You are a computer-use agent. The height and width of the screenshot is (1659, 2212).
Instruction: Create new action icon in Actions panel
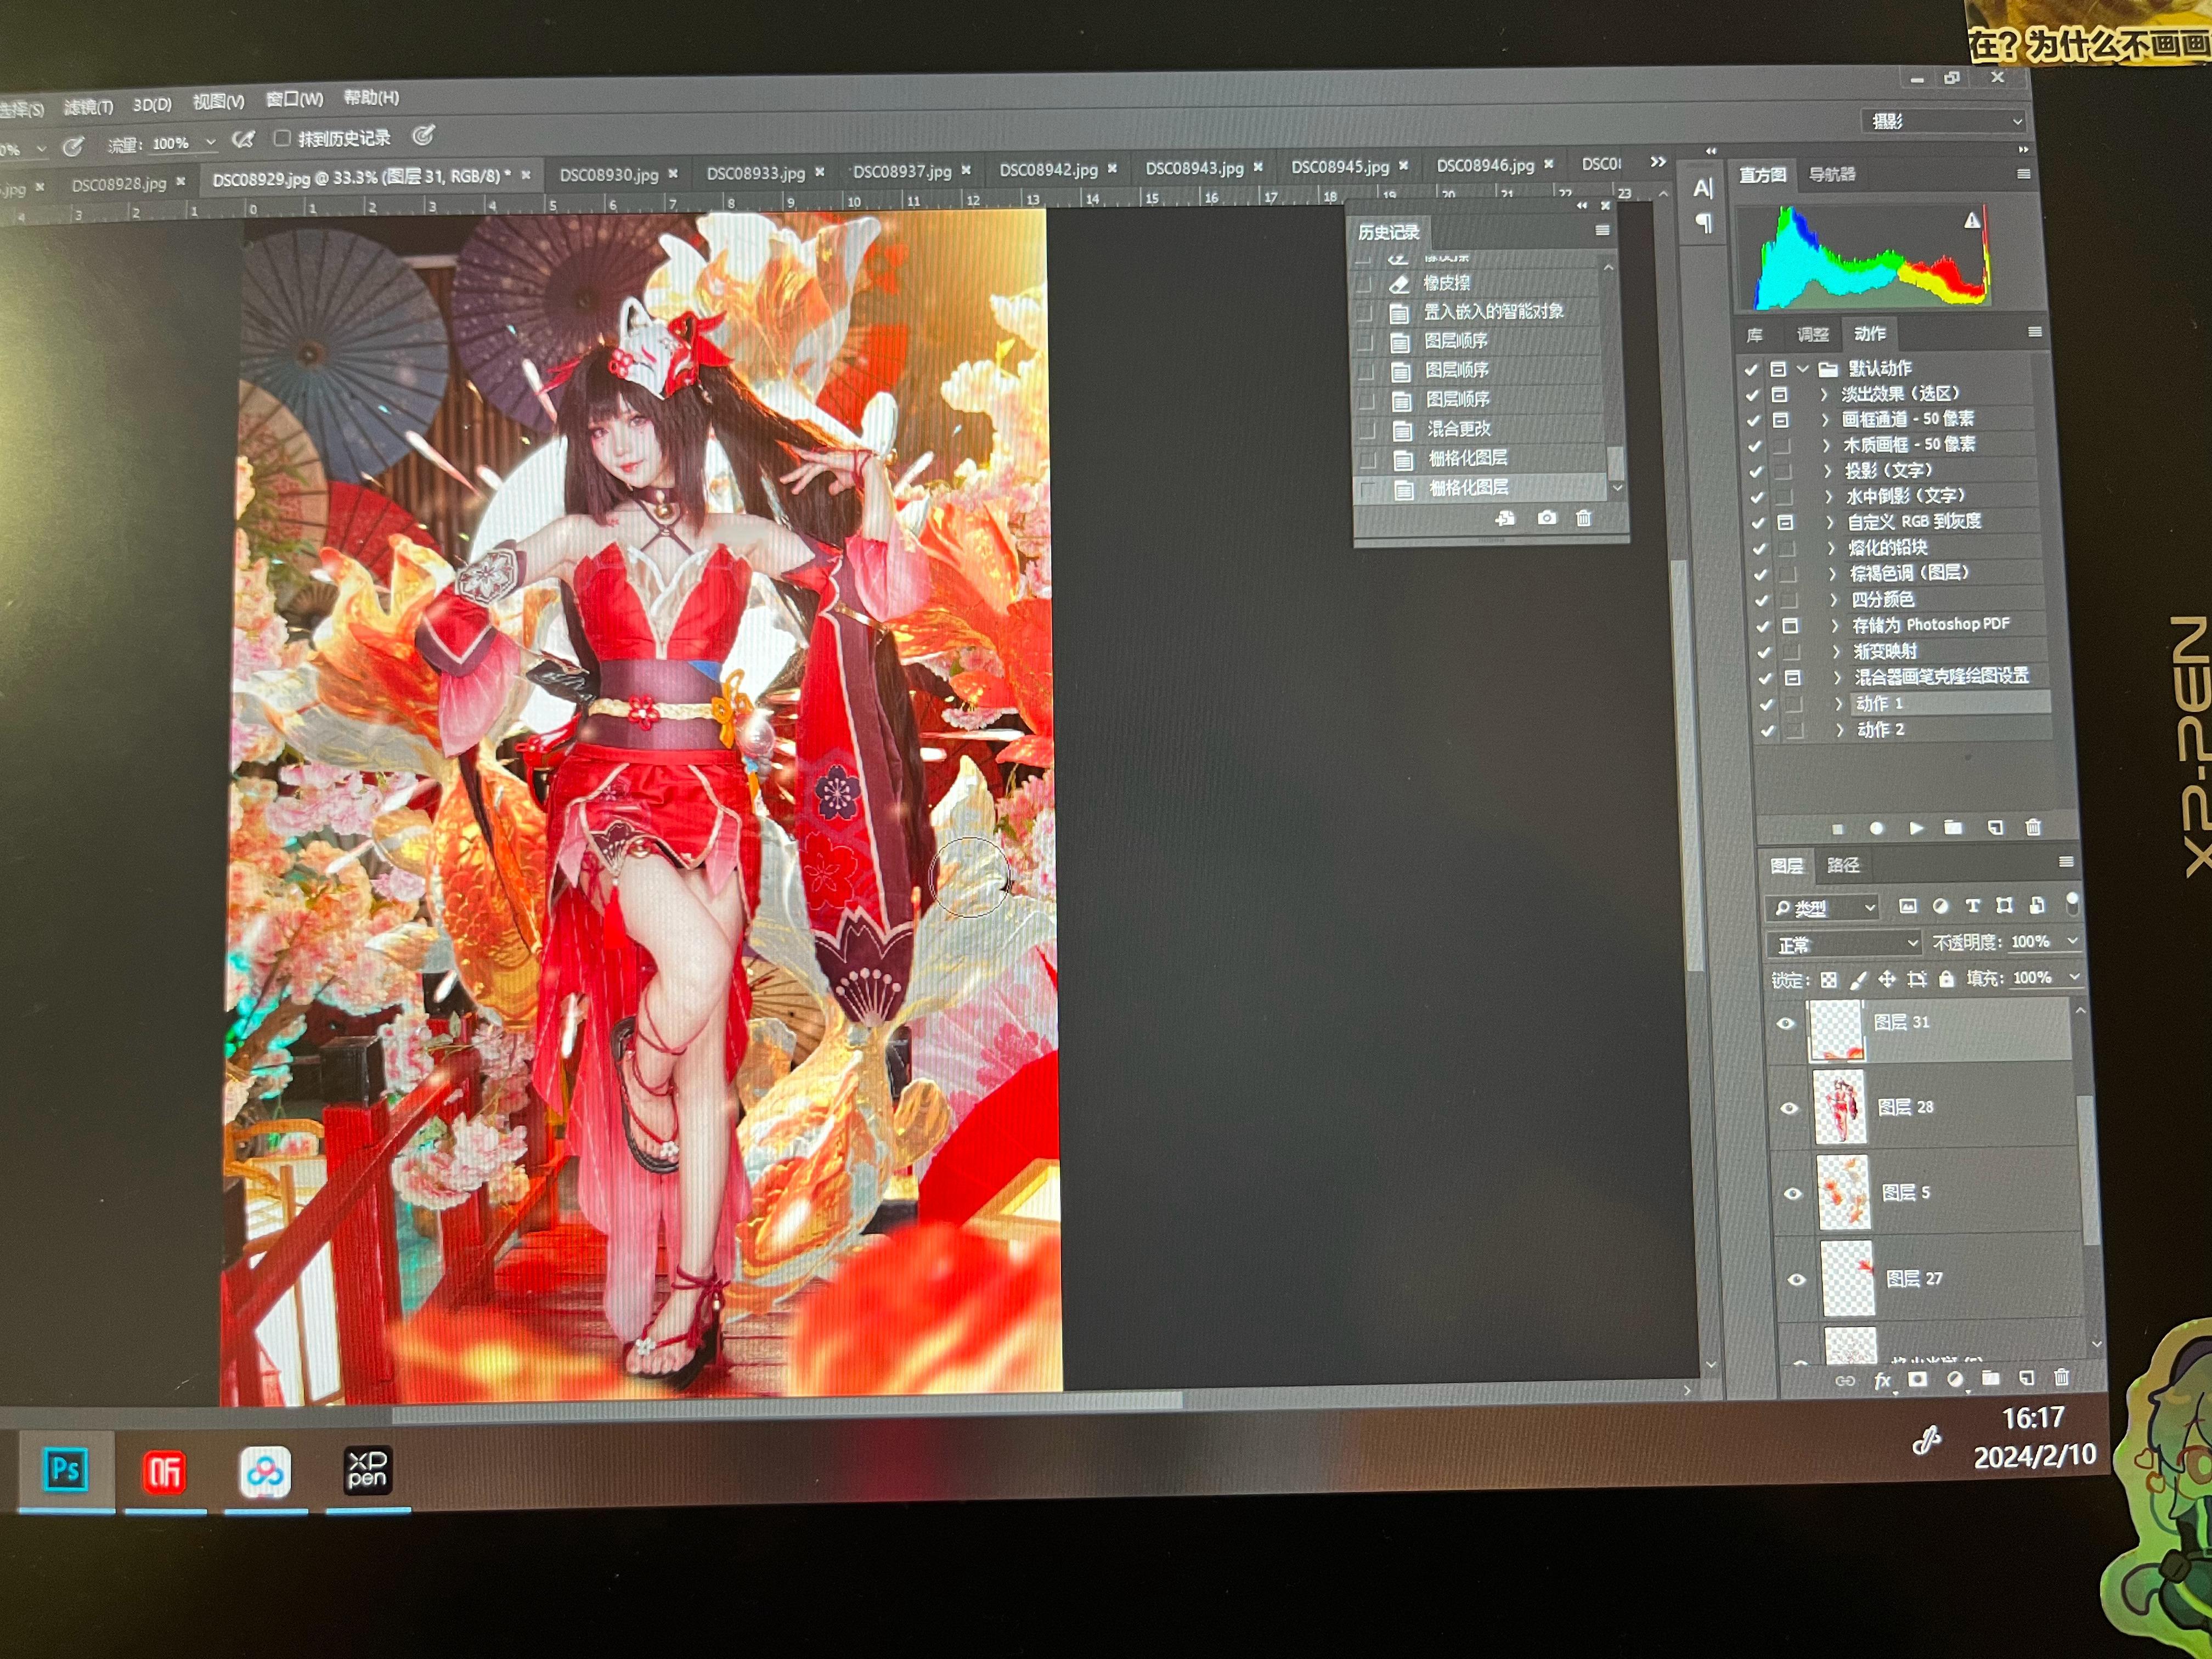pyautogui.click(x=1995, y=827)
